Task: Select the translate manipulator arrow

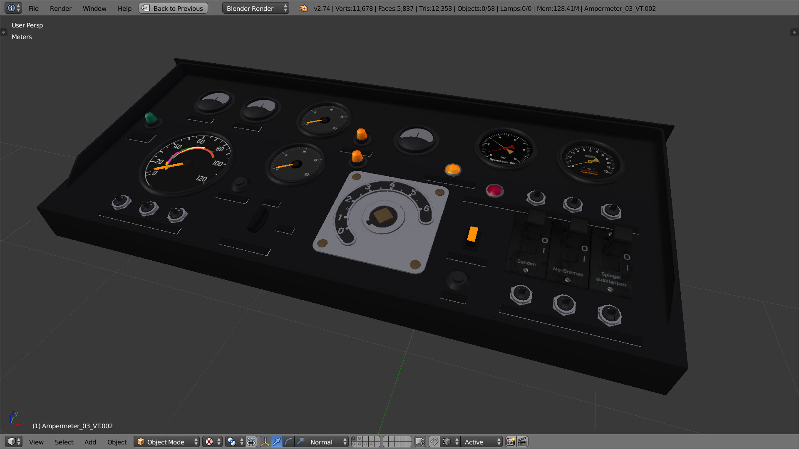Action: coord(277,442)
